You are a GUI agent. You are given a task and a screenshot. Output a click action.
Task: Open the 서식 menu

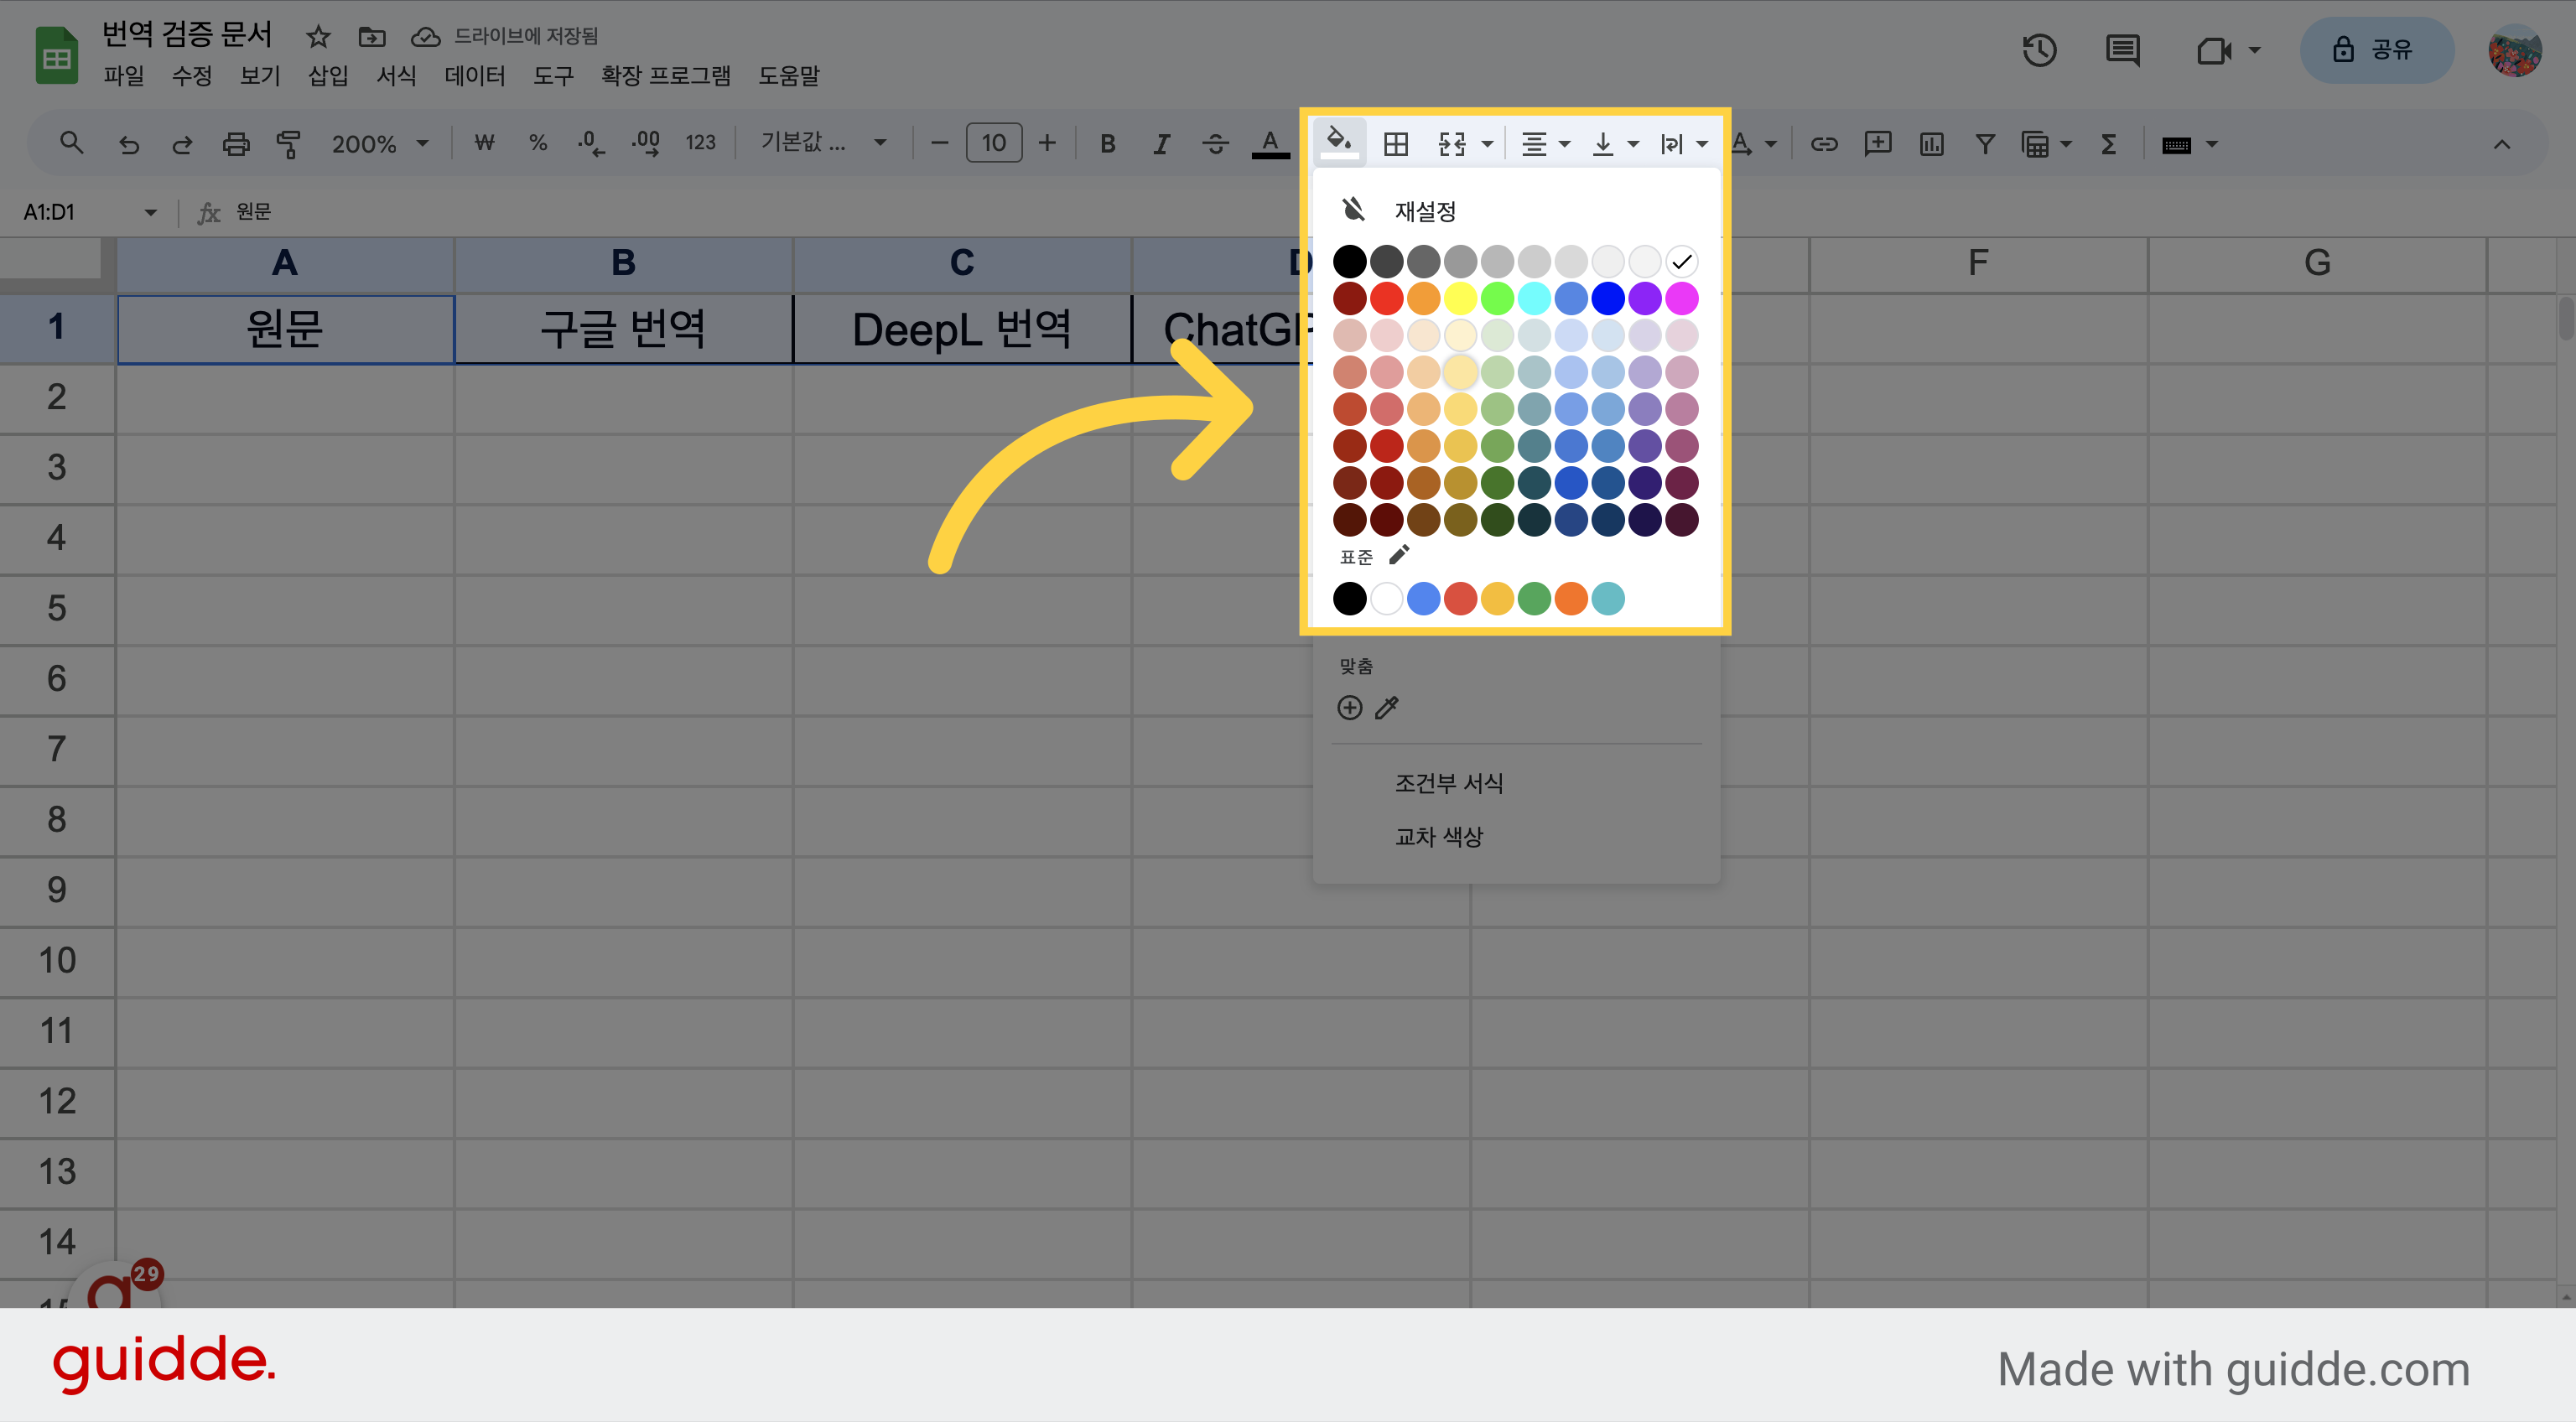click(396, 76)
